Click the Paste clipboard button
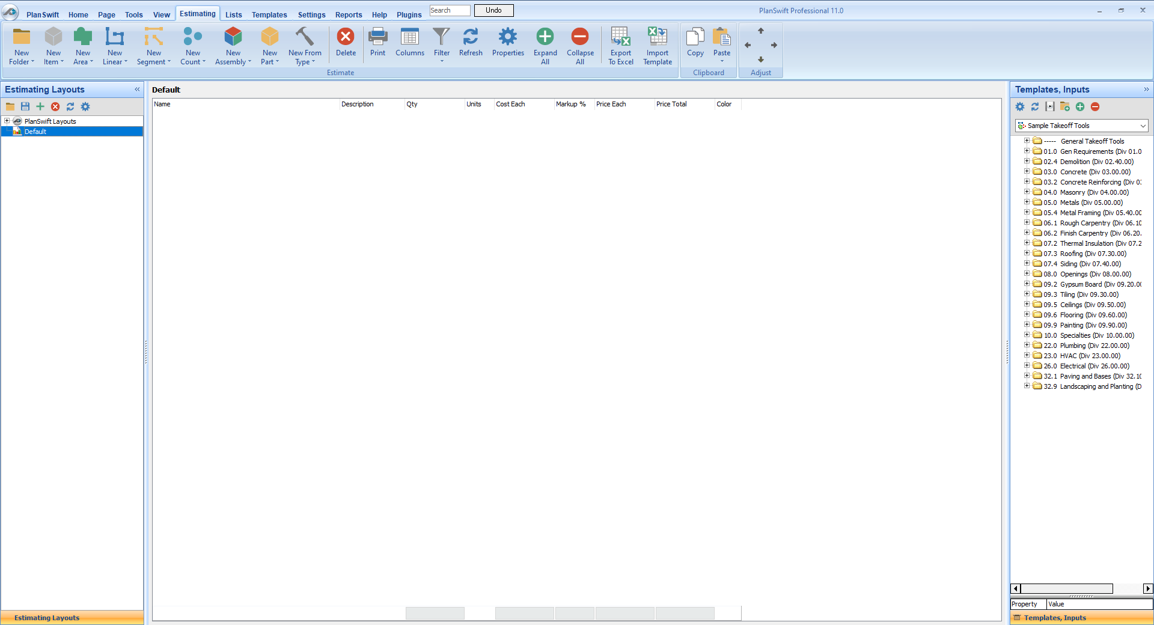This screenshot has width=1154, height=625. tap(722, 40)
